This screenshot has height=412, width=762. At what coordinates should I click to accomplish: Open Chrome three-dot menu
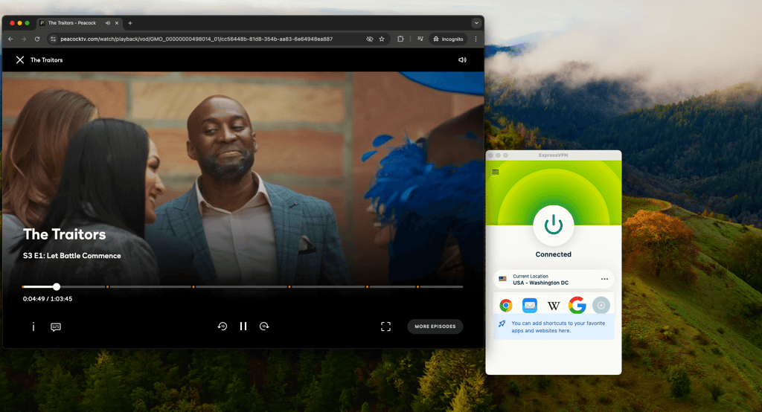click(476, 39)
